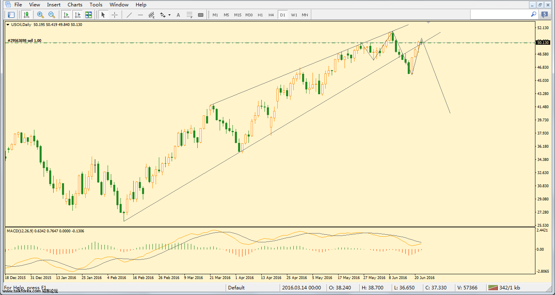Open the Charts menu
The height and width of the screenshot is (295, 555).
point(75,5)
